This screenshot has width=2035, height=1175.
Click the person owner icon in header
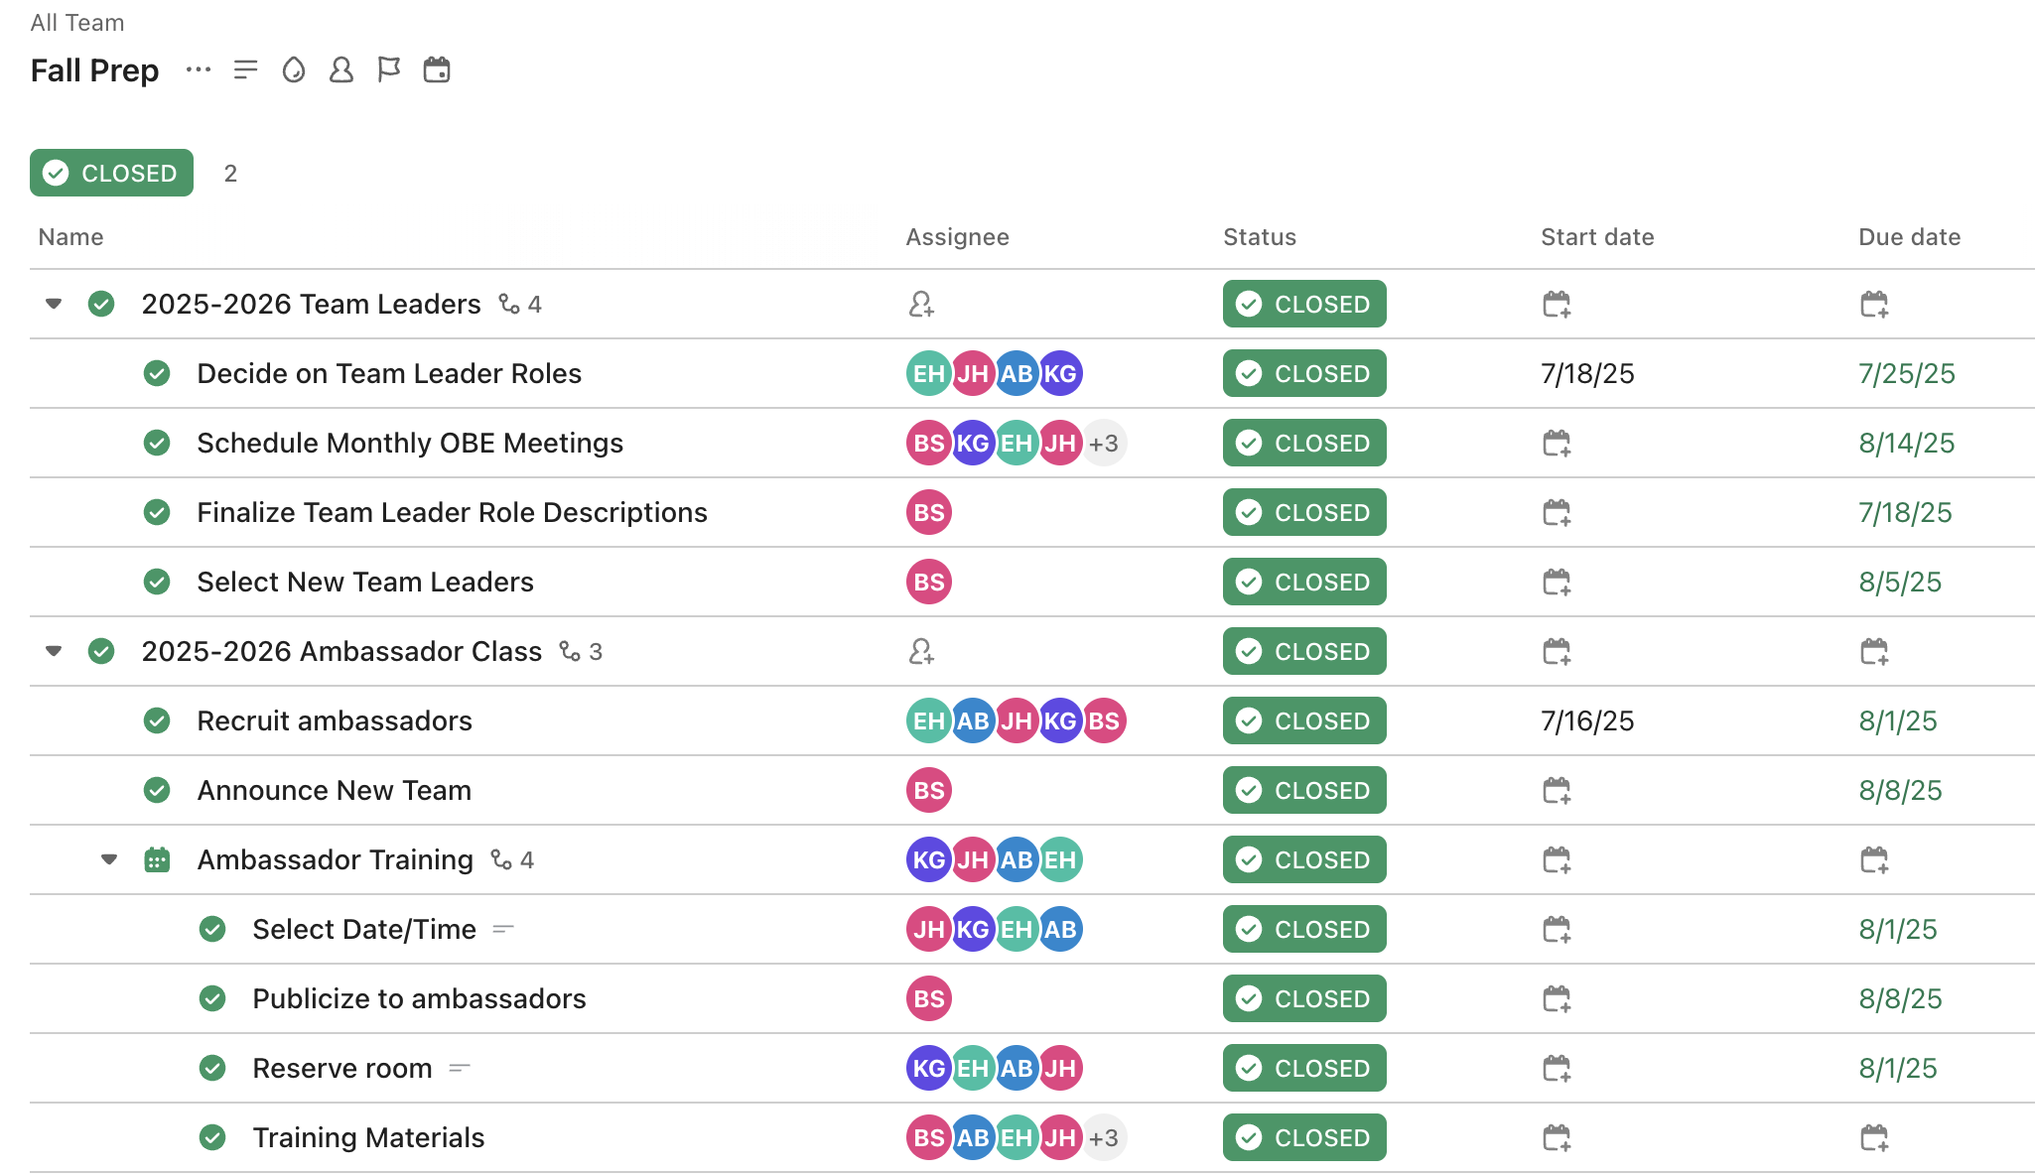coord(340,69)
